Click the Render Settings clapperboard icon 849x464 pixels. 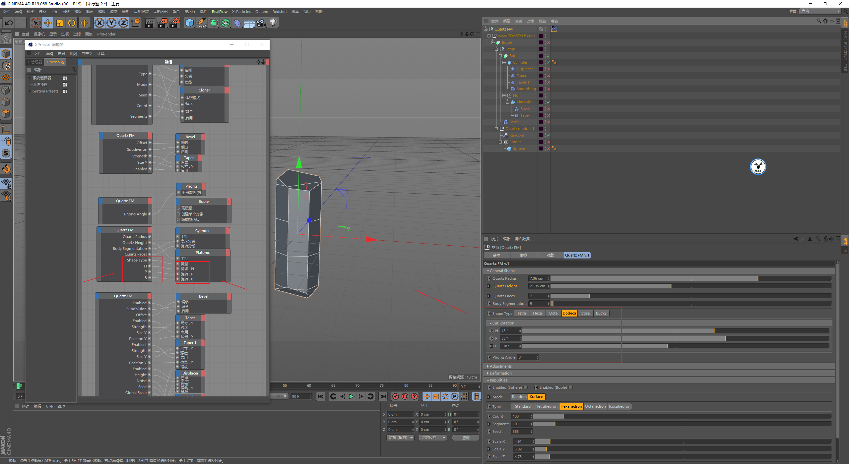tap(174, 23)
